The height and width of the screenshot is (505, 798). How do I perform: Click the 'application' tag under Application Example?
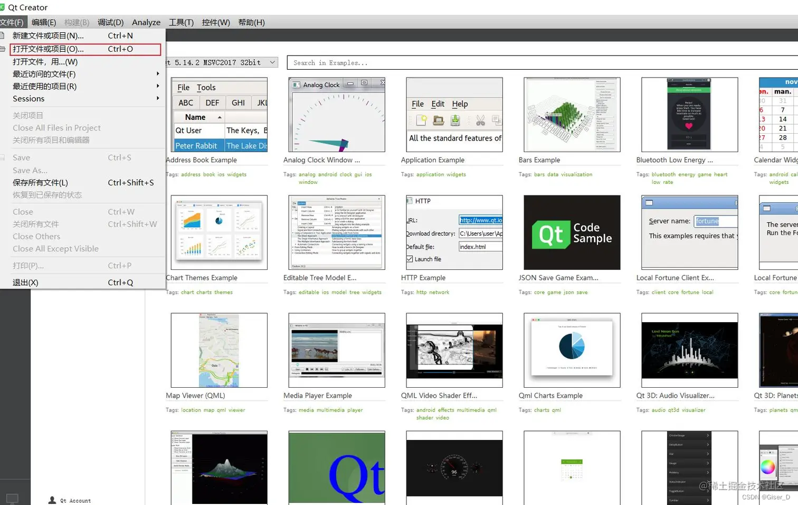coord(430,174)
